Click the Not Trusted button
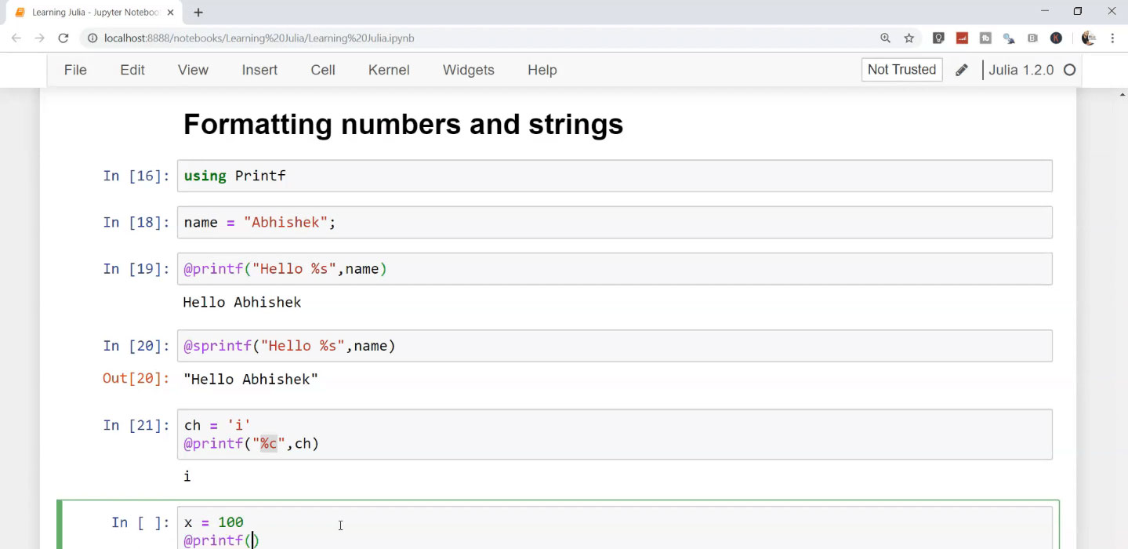 (x=901, y=69)
